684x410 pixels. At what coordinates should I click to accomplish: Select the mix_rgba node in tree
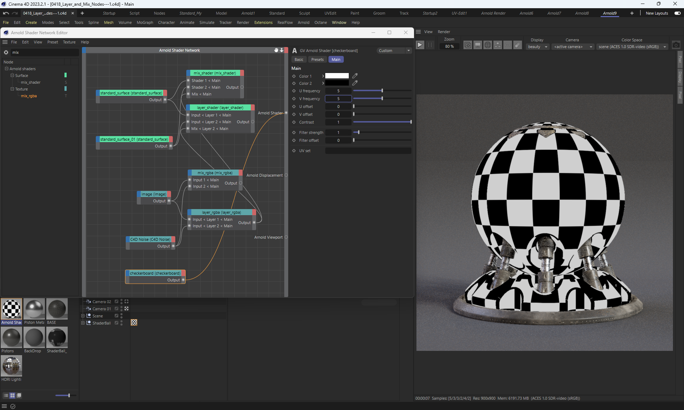point(29,96)
